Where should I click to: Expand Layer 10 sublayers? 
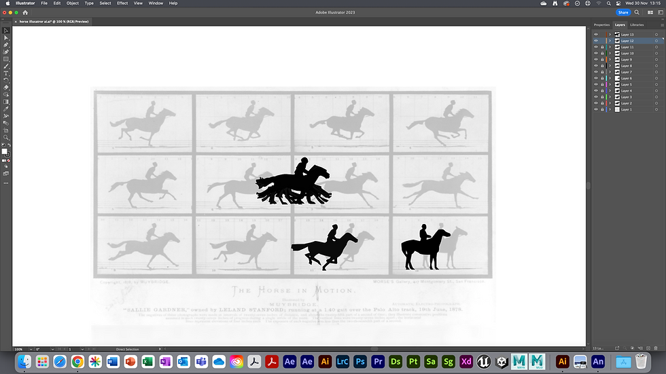pyautogui.click(x=610, y=54)
